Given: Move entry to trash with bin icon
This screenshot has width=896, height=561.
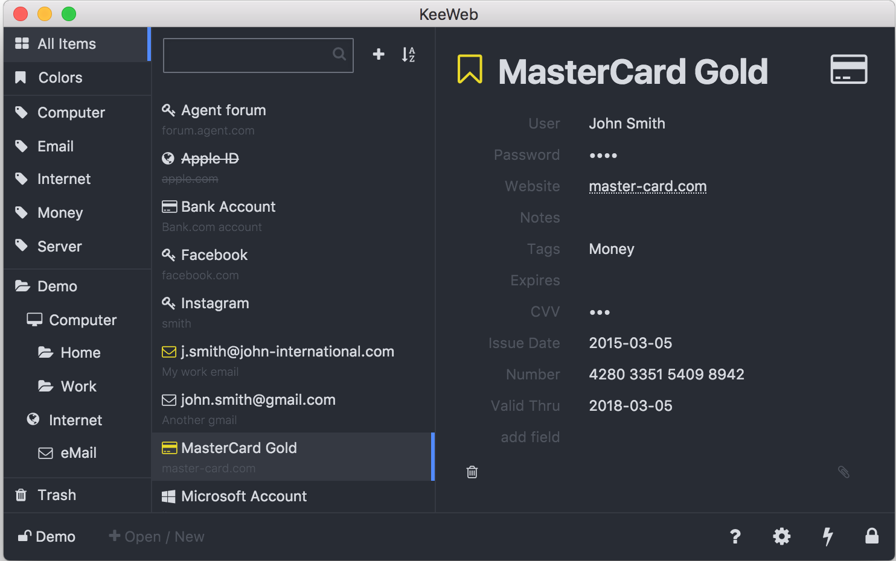Looking at the screenshot, I should pyautogui.click(x=472, y=472).
